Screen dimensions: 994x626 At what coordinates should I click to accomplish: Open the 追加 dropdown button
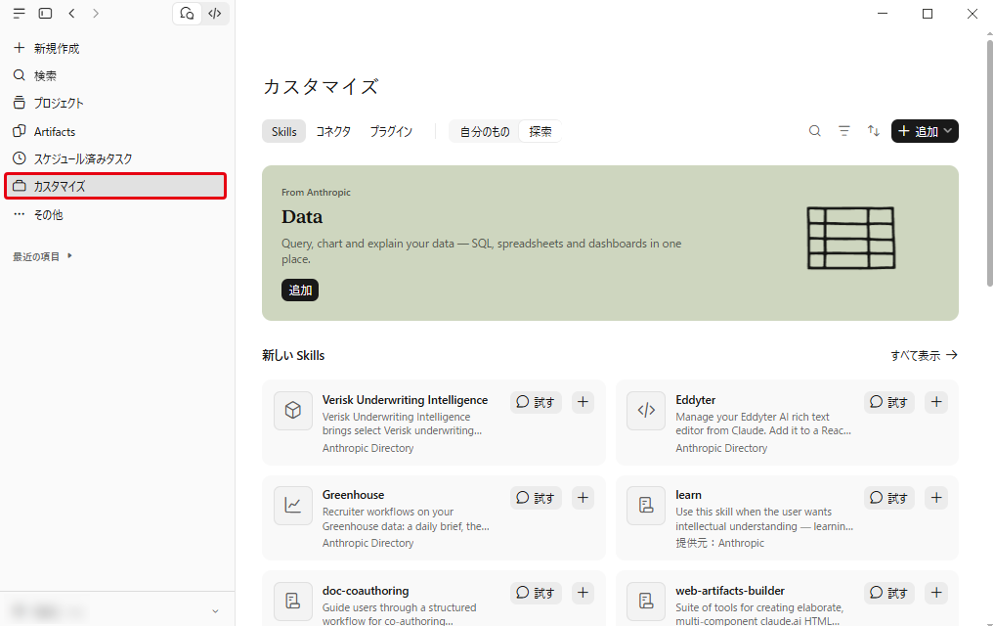pos(925,131)
